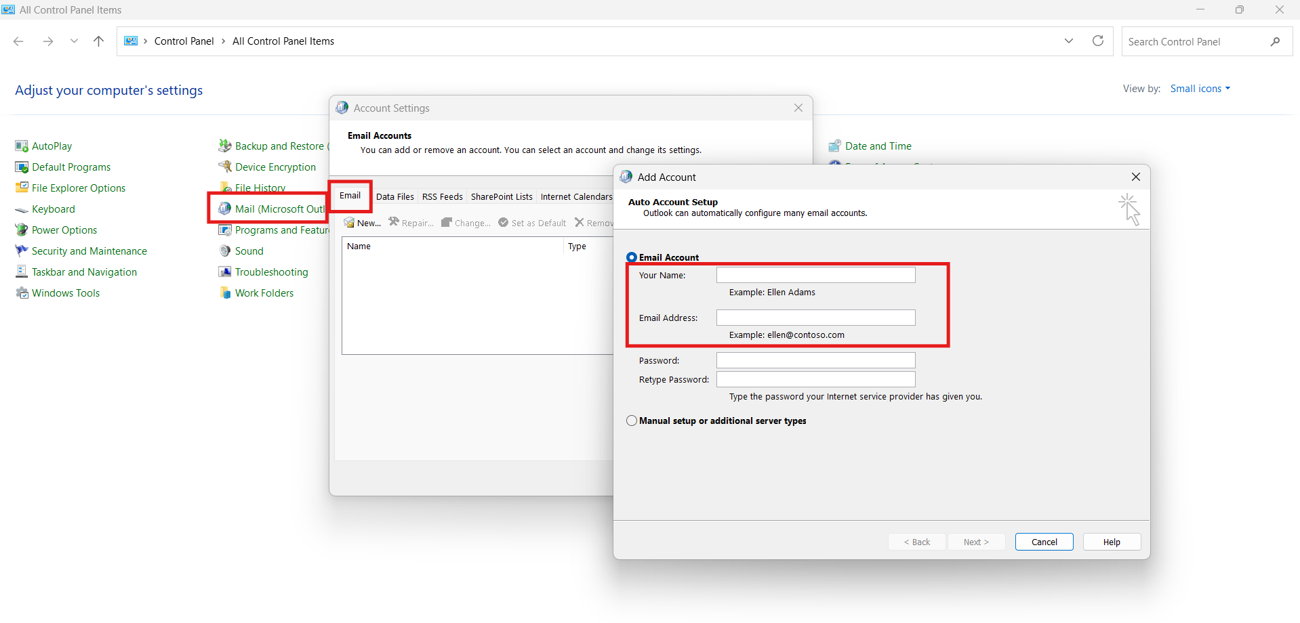Open Date and Time settings
Viewport: 1300px width, 623px height.
(x=878, y=146)
